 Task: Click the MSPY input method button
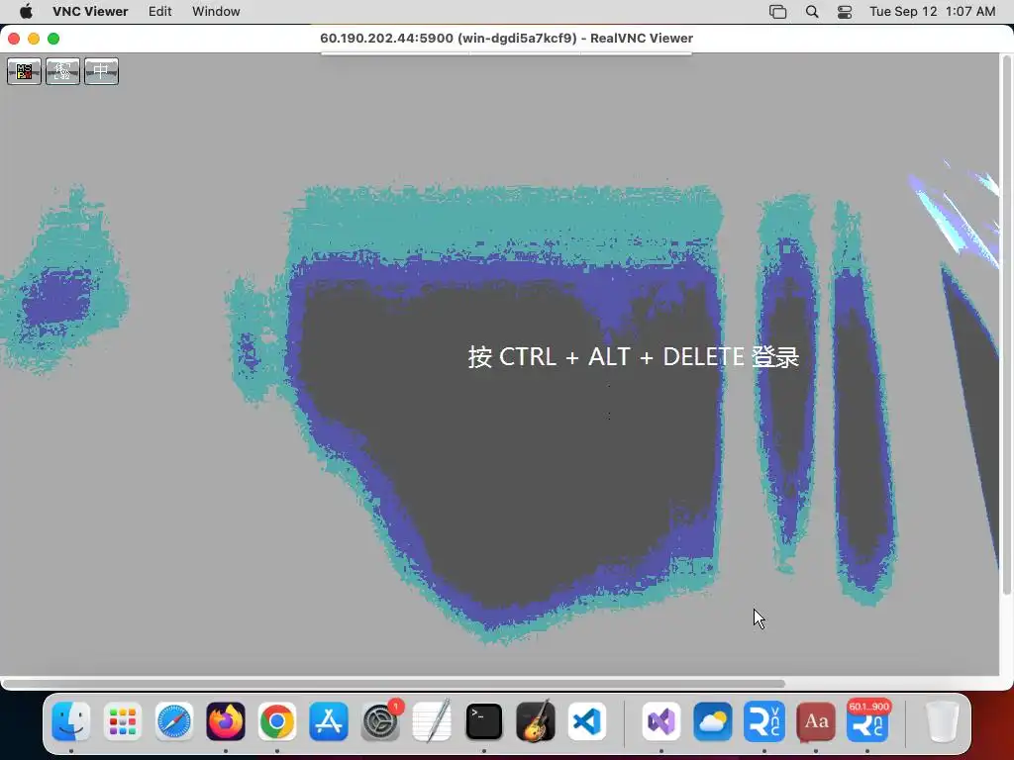click(x=24, y=71)
